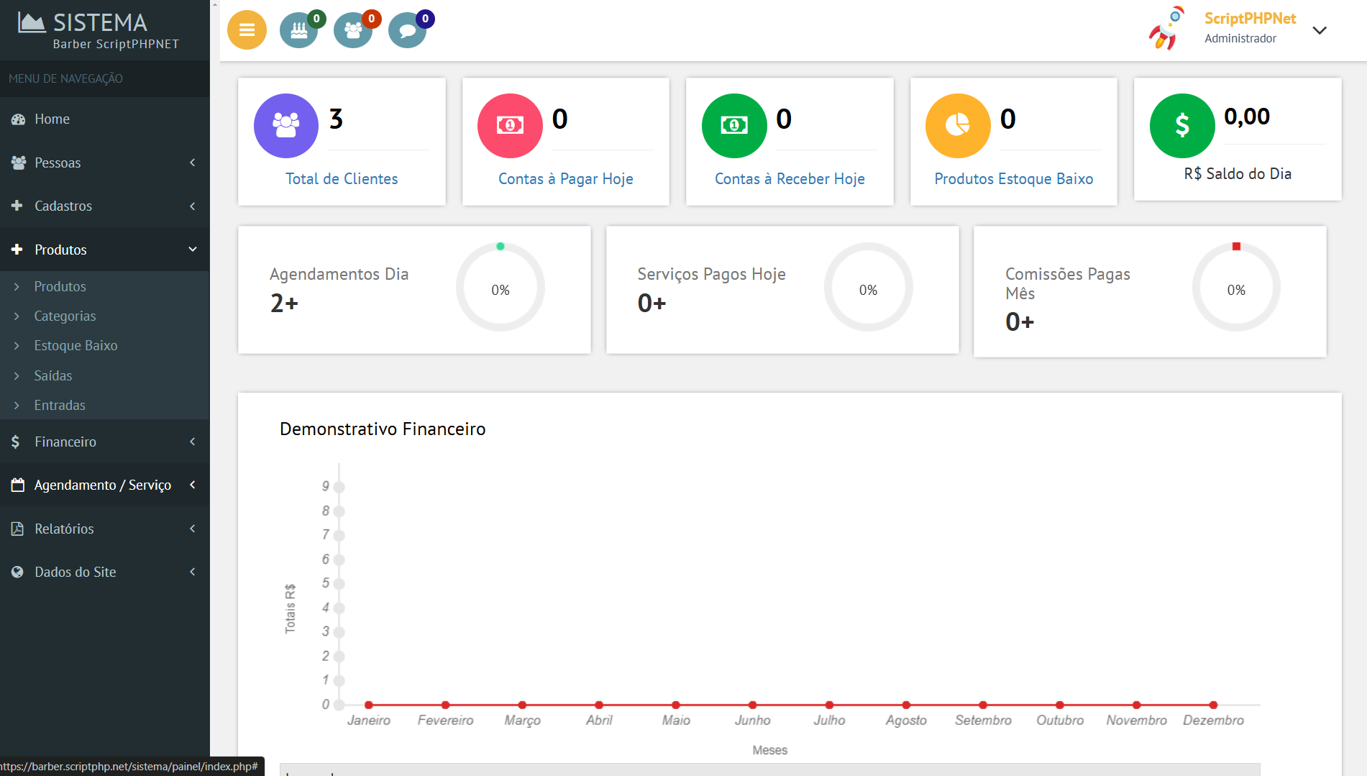Click the green dollar Saldo icon
The height and width of the screenshot is (776, 1367).
tap(1182, 126)
